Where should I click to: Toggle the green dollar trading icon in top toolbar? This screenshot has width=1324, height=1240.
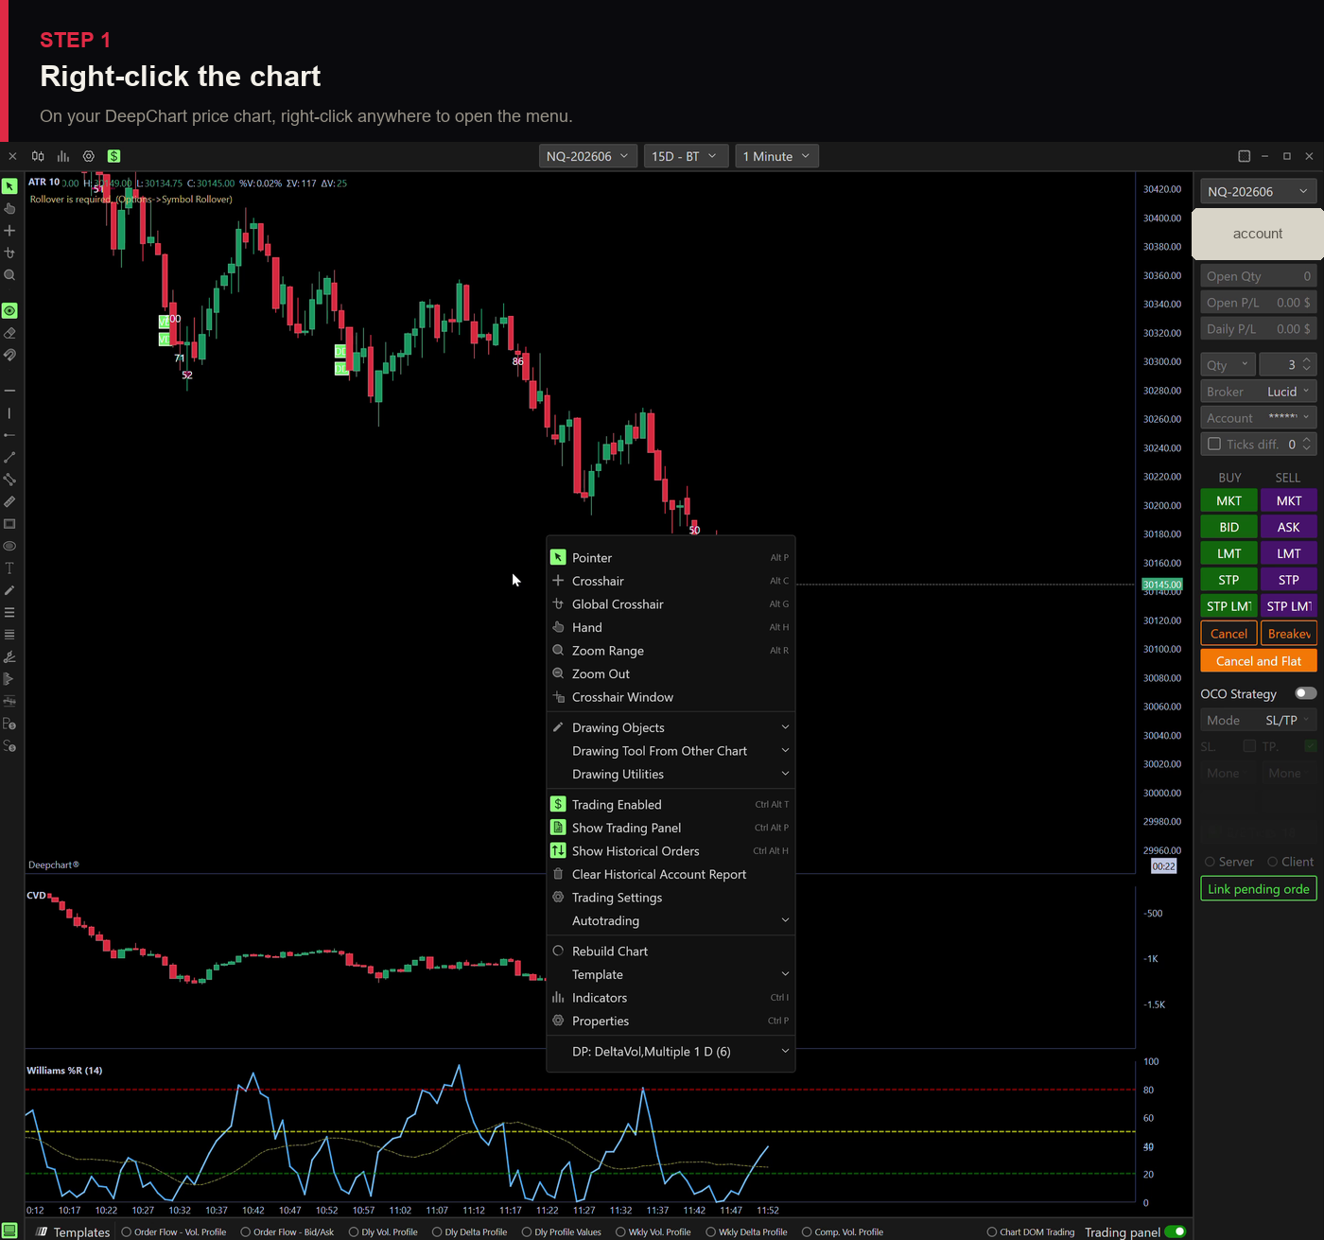[113, 156]
